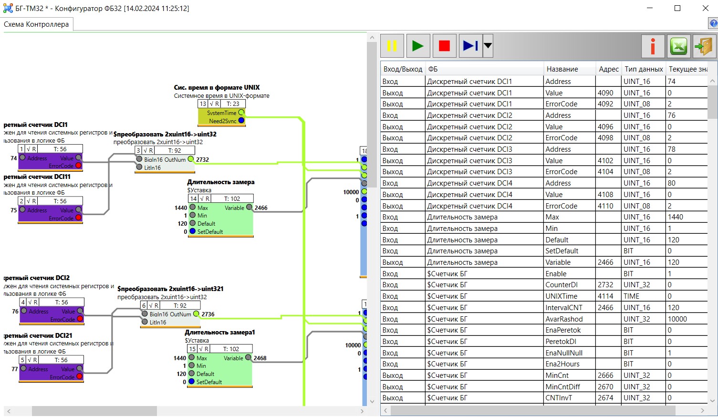This screenshot has width=718, height=417.
Task: Click the exit door icon
Action: [704, 46]
